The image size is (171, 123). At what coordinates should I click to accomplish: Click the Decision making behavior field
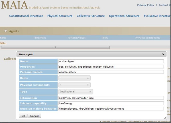111,108
